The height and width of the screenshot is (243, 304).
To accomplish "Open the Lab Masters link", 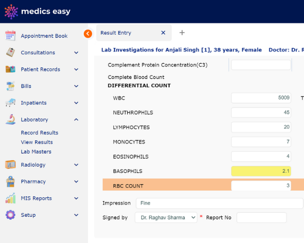I will (x=36, y=152).
